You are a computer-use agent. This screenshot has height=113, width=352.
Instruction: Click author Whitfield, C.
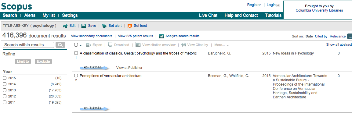click(239, 76)
